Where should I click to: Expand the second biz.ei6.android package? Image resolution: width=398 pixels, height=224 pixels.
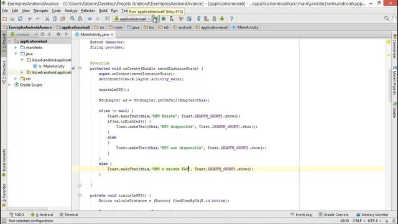[22, 72]
